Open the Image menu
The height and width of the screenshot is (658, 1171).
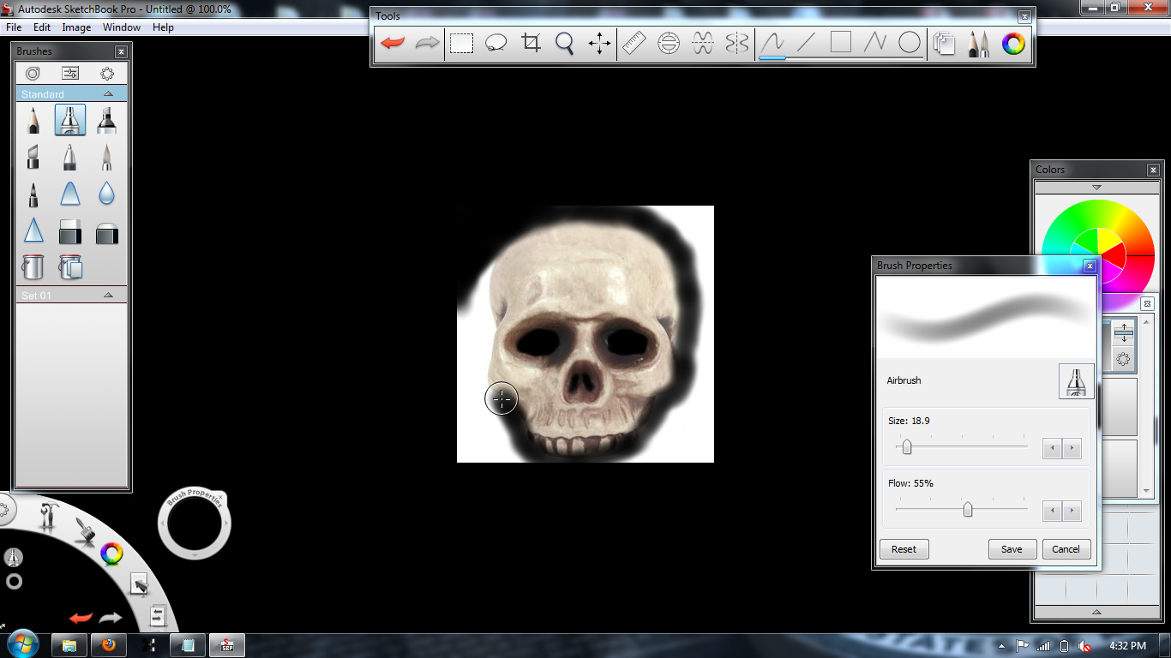[x=76, y=27]
